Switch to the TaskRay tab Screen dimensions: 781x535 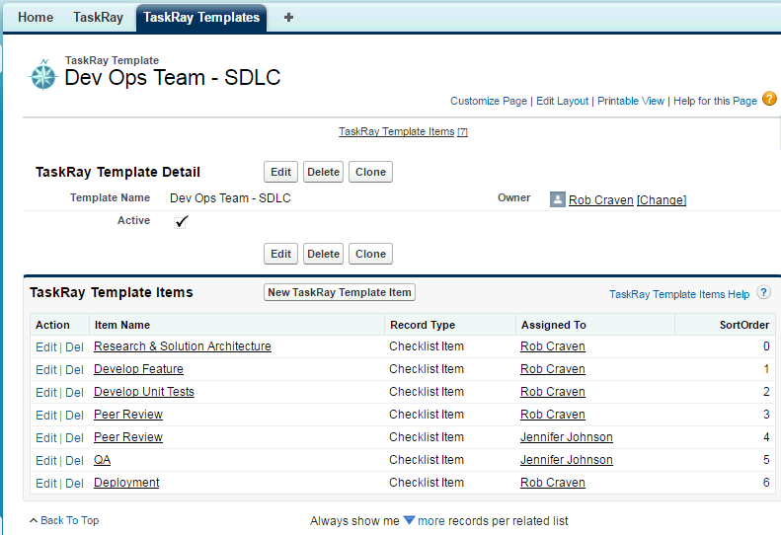pos(98,18)
